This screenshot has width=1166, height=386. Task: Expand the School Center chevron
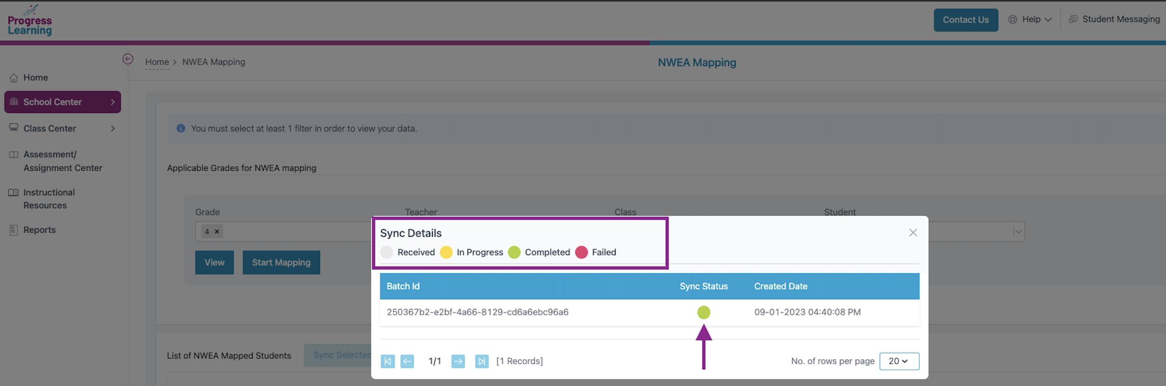[112, 102]
